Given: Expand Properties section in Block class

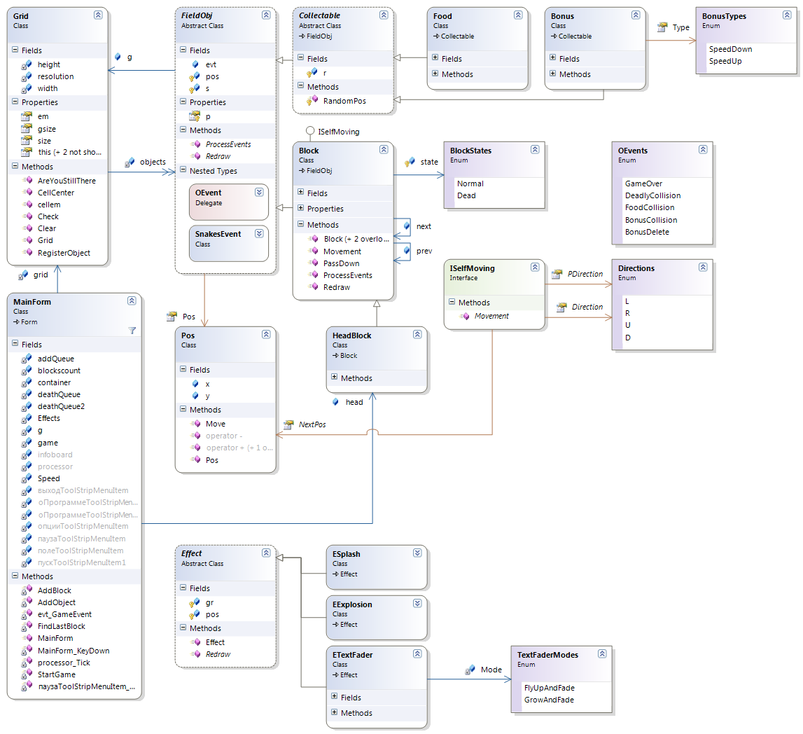Looking at the screenshot, I should click(x=300, y=208).
